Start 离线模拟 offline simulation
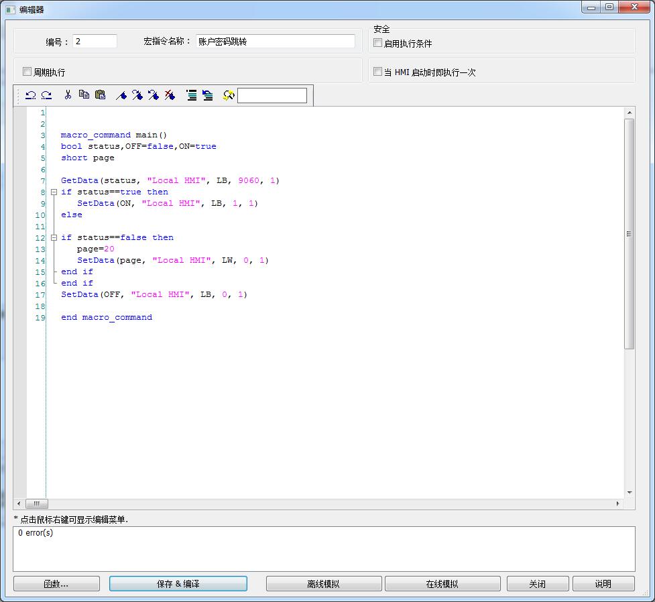The width and height of the screenshot is (655, 602). point(324,584)
